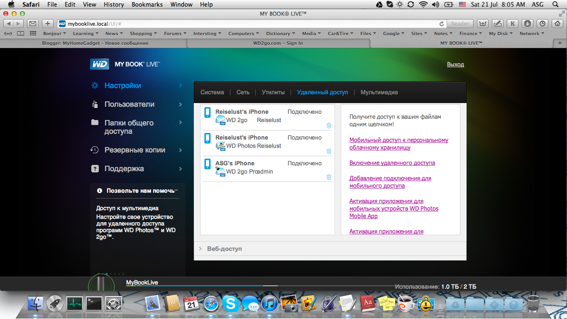Viewport: 567px width, 319px height.
Task: Click the arrow next to Пользователи
Action: click(x=181, y=104)
